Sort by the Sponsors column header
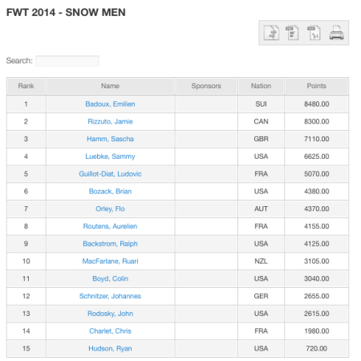The height and width of the screenshot is (361, 361). coord(206,86)
